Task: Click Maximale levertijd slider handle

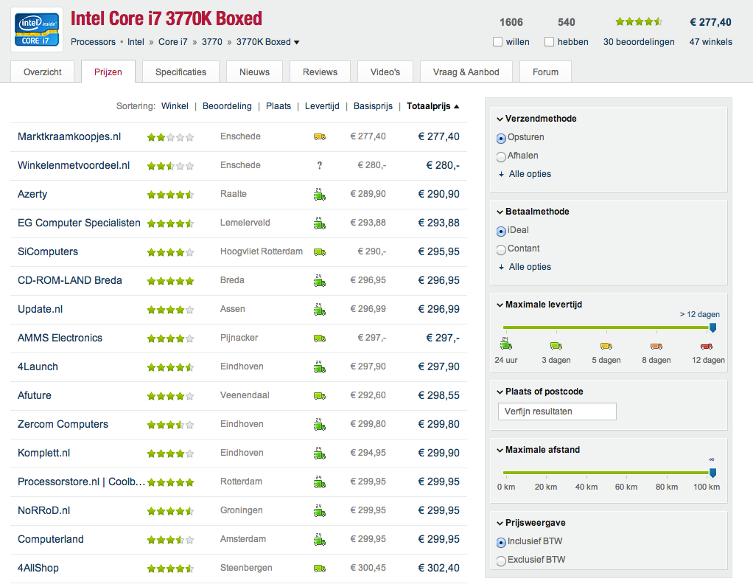Action: pos(712,328)
